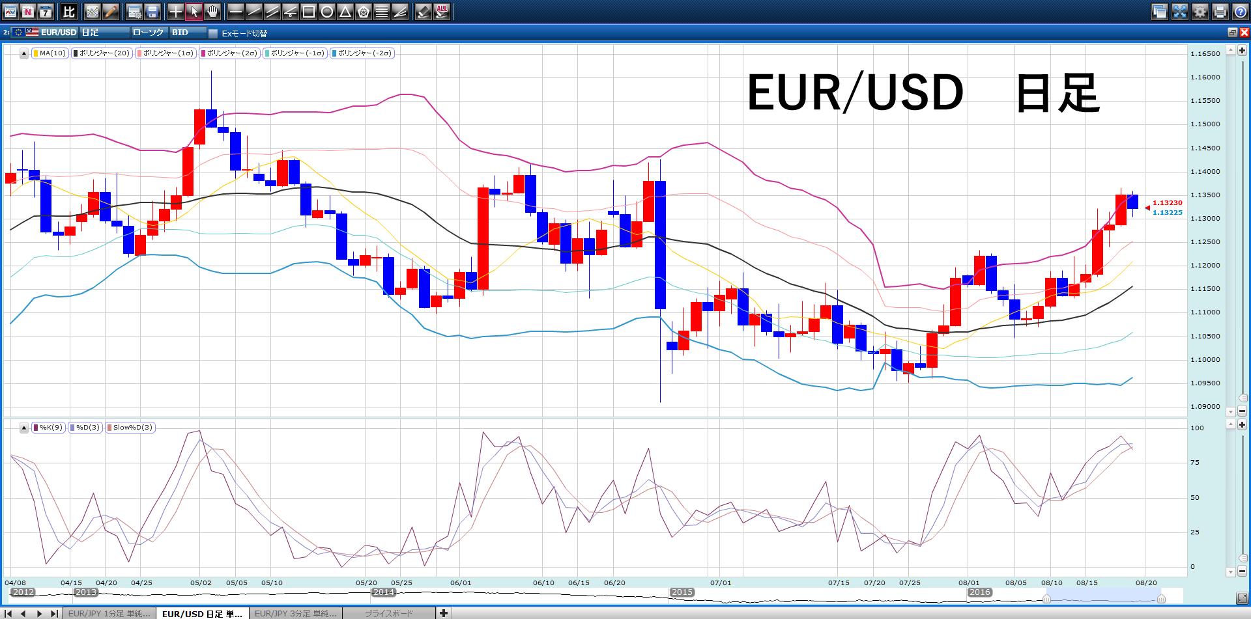Toggle the ボリンジャー(-2σ) indicator legend
Screen dimensions: 1251x619
pyautogui.click(x=362, y=53)
